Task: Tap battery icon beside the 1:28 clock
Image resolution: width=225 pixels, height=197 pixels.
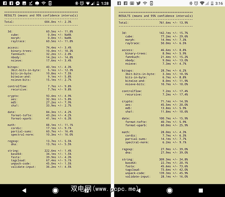Action: pos(98,3)
